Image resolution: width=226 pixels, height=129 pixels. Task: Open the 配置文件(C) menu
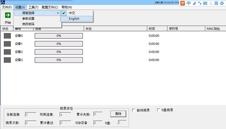tap(50, 7)
